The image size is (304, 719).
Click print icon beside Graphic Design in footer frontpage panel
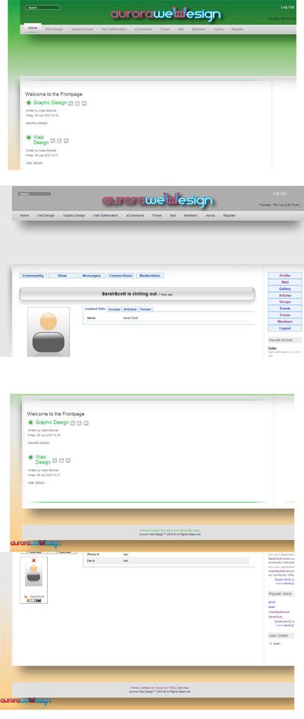pos(79,423)
